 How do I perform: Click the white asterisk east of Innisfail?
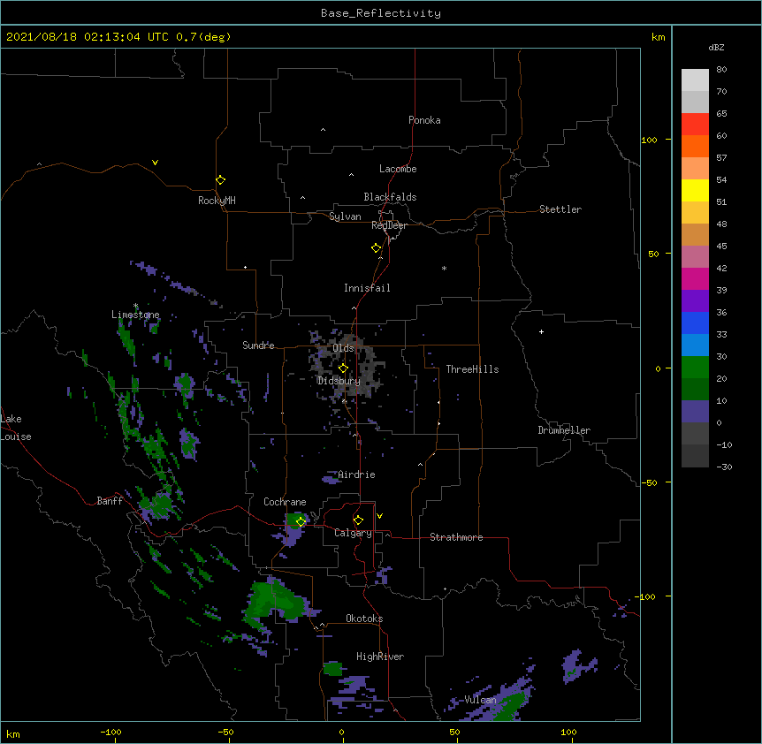tap(444, 268)
